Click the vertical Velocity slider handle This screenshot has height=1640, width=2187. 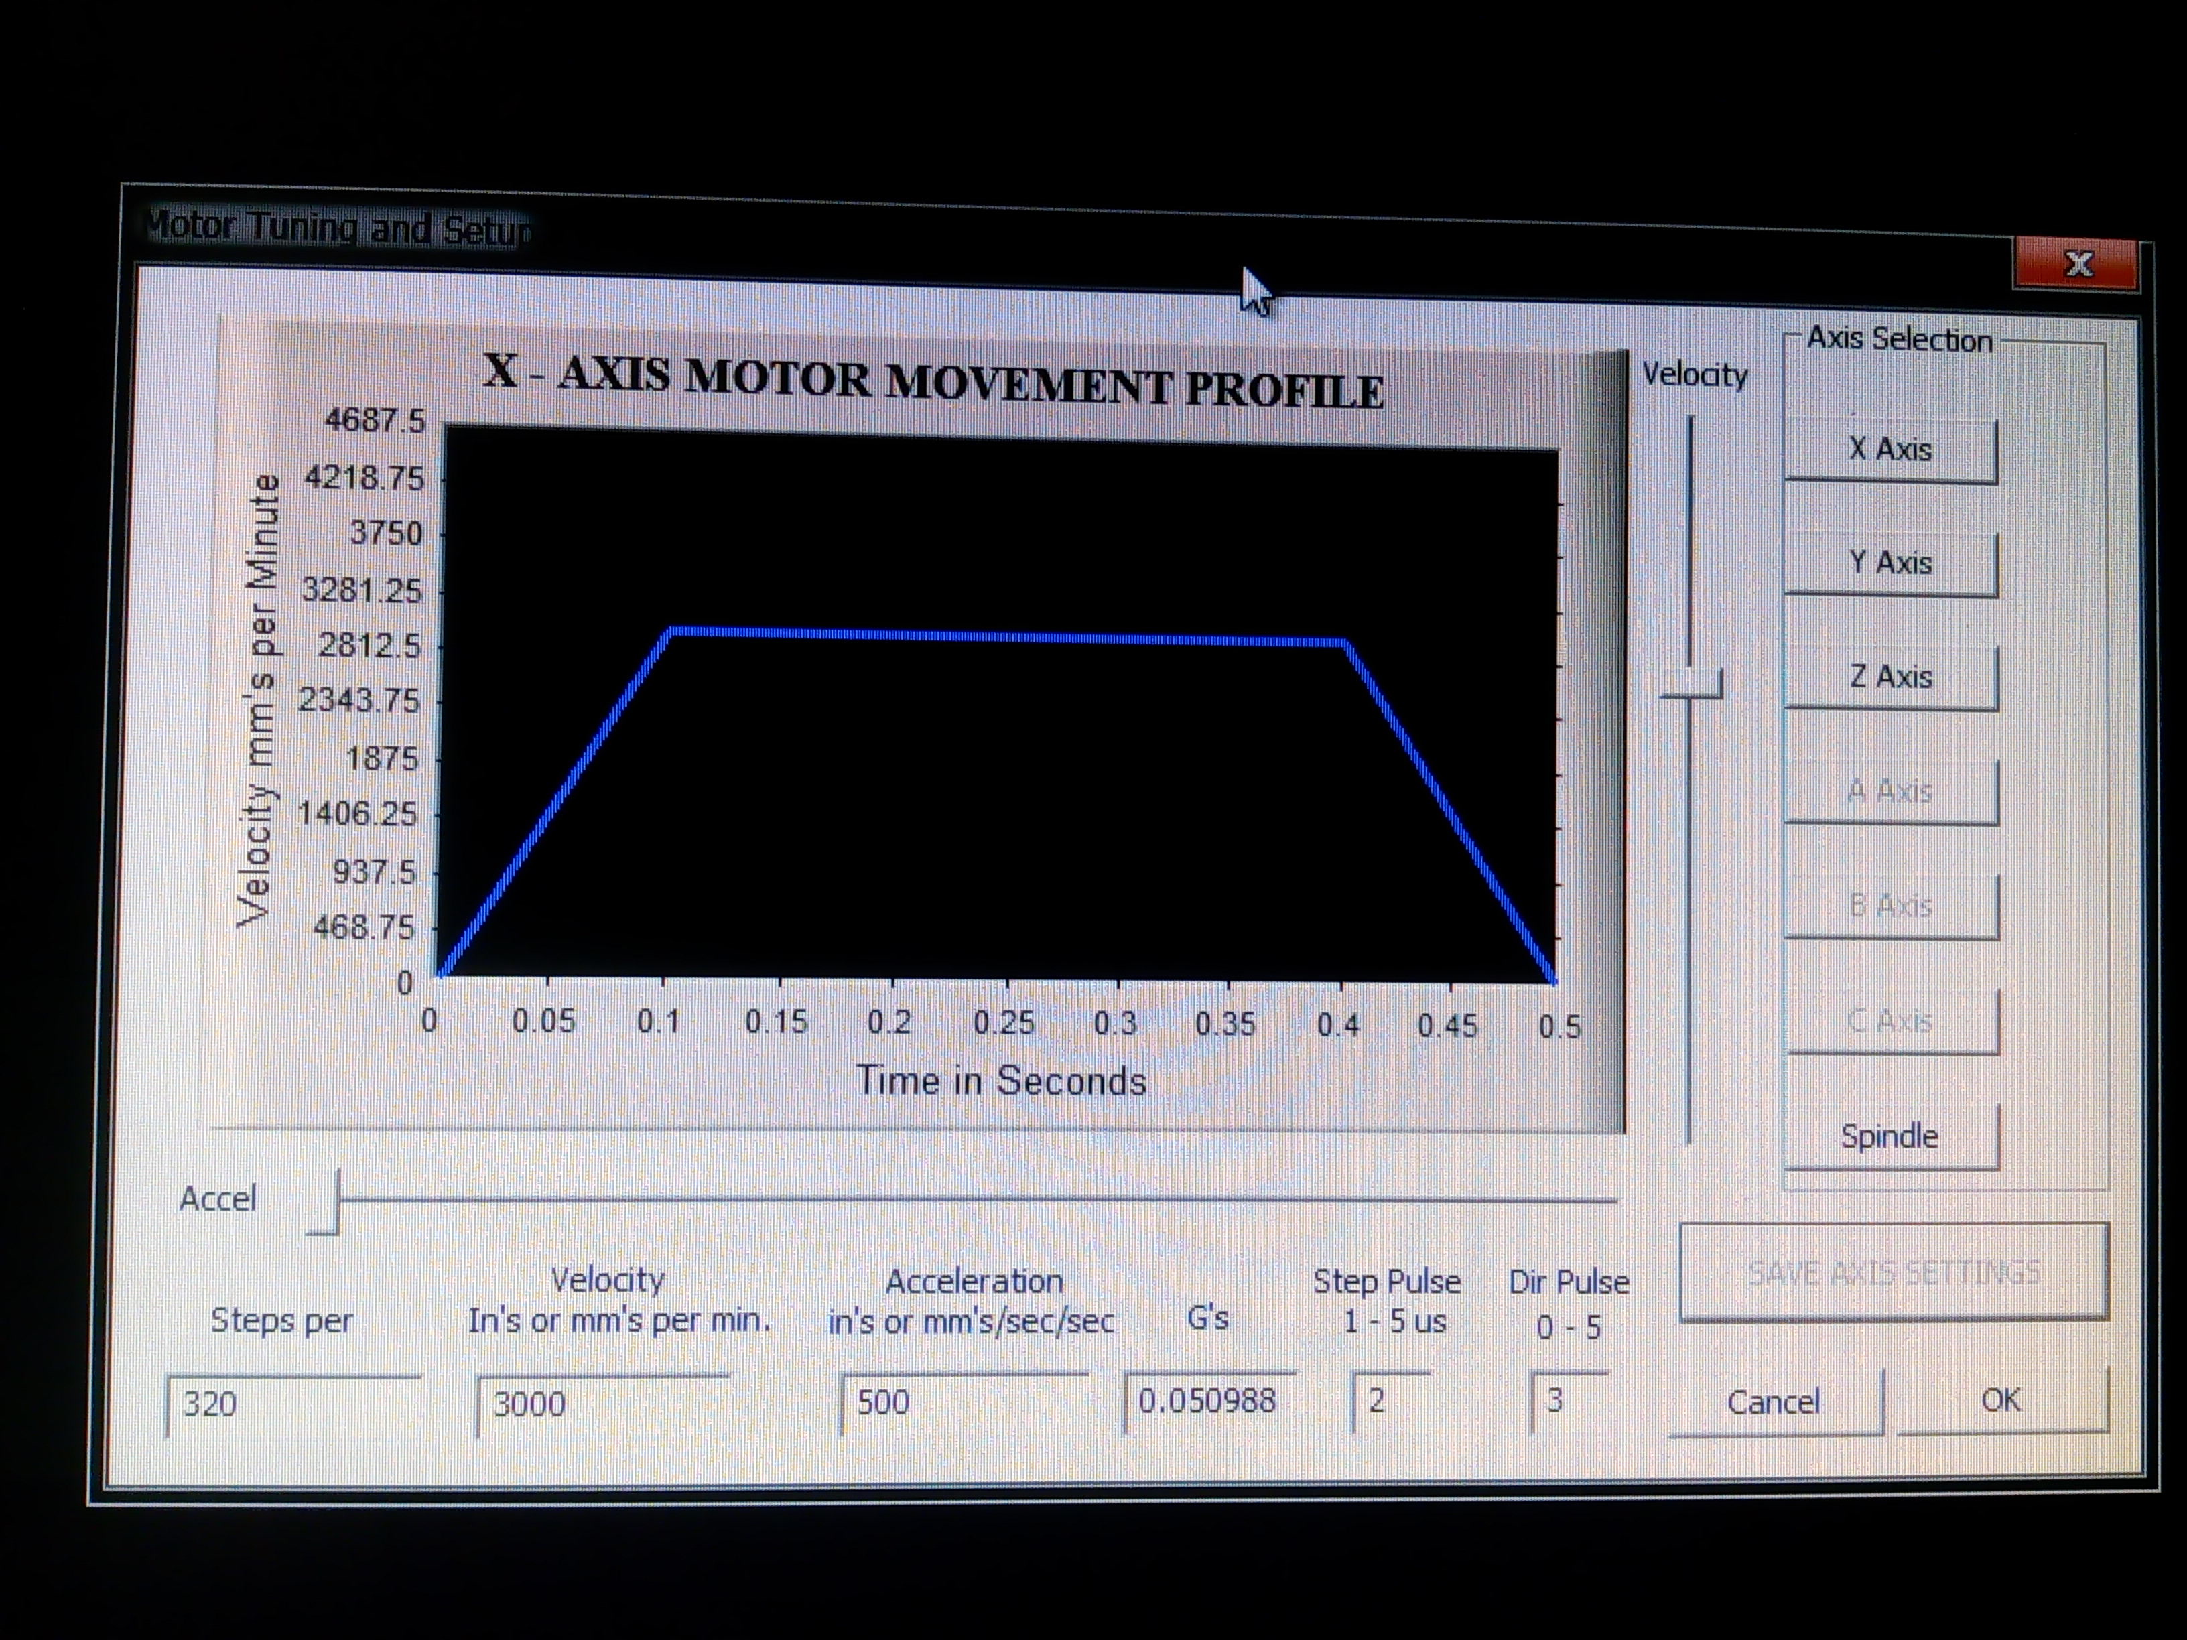coord(1692,684)
